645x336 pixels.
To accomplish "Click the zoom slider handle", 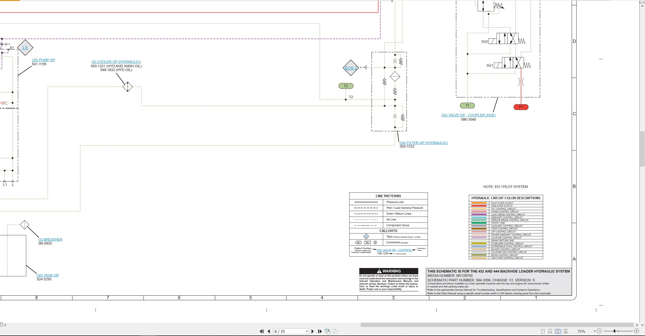I will (x=615, y=331).
